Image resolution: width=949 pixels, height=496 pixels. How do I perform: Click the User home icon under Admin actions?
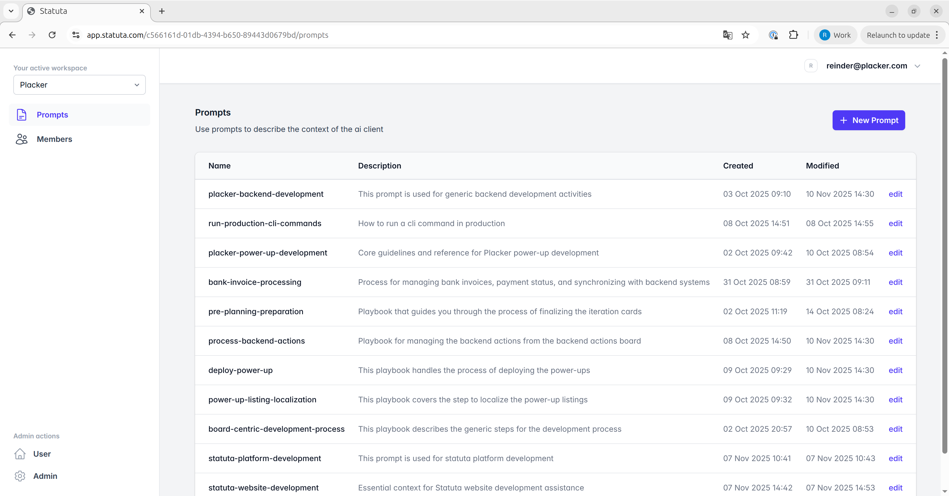point(20,454)
